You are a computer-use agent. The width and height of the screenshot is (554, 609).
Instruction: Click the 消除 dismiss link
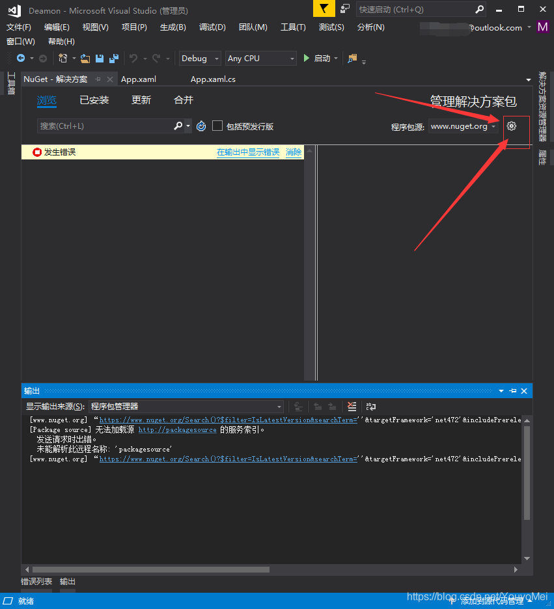[x=294, y=152]
